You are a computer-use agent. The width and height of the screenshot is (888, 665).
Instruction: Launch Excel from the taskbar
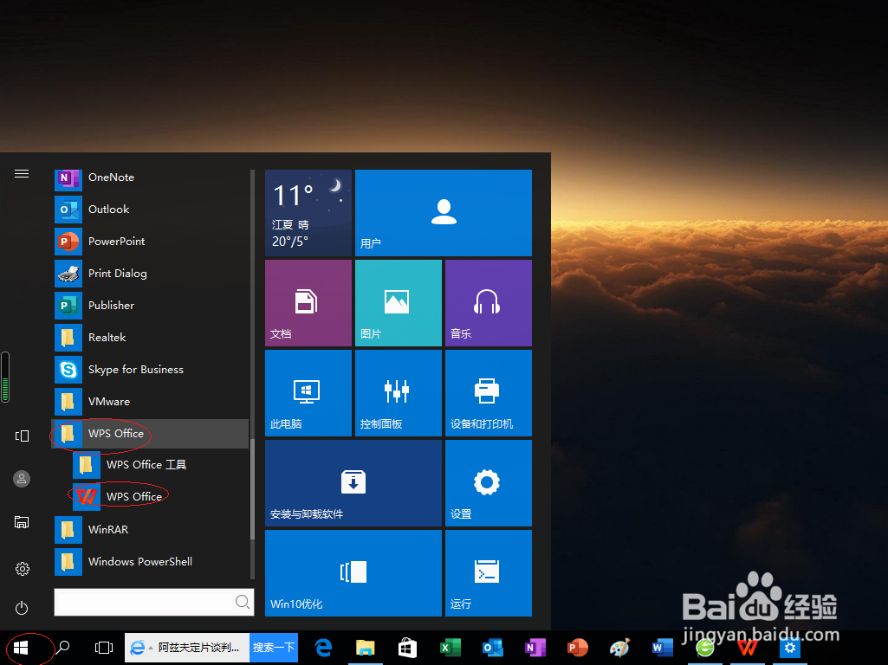450,648
